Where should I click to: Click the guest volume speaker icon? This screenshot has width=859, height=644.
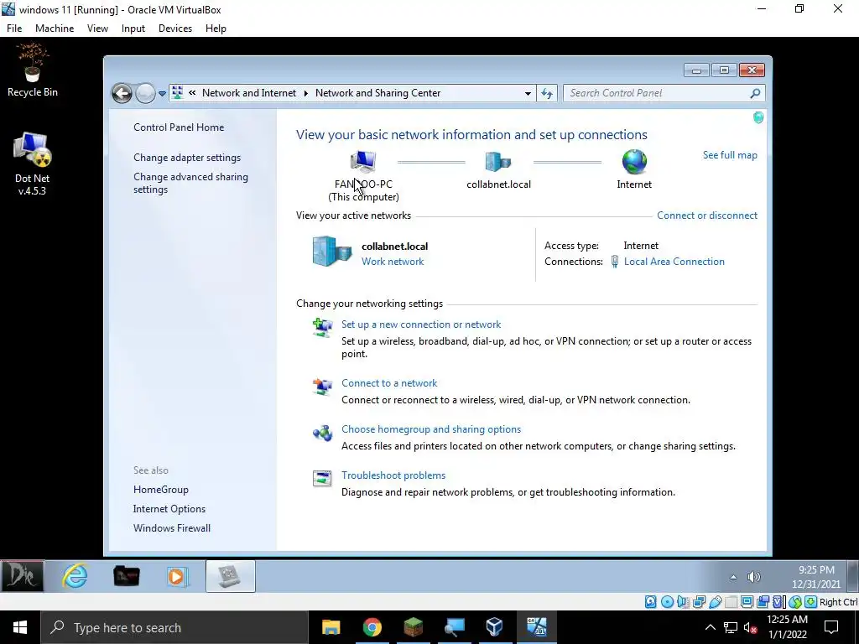click(754, 577)
